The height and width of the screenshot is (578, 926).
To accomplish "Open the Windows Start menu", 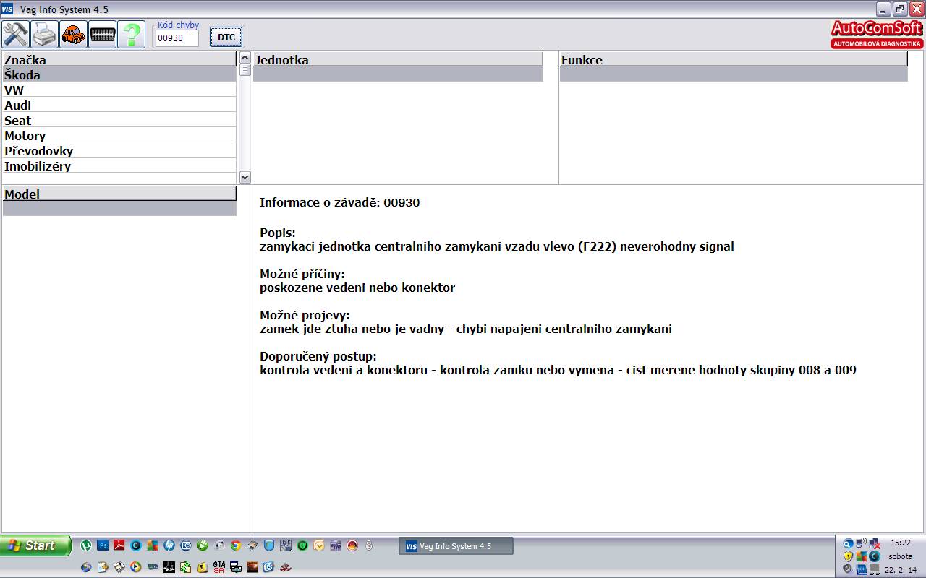I will click(x=35, y=545).
